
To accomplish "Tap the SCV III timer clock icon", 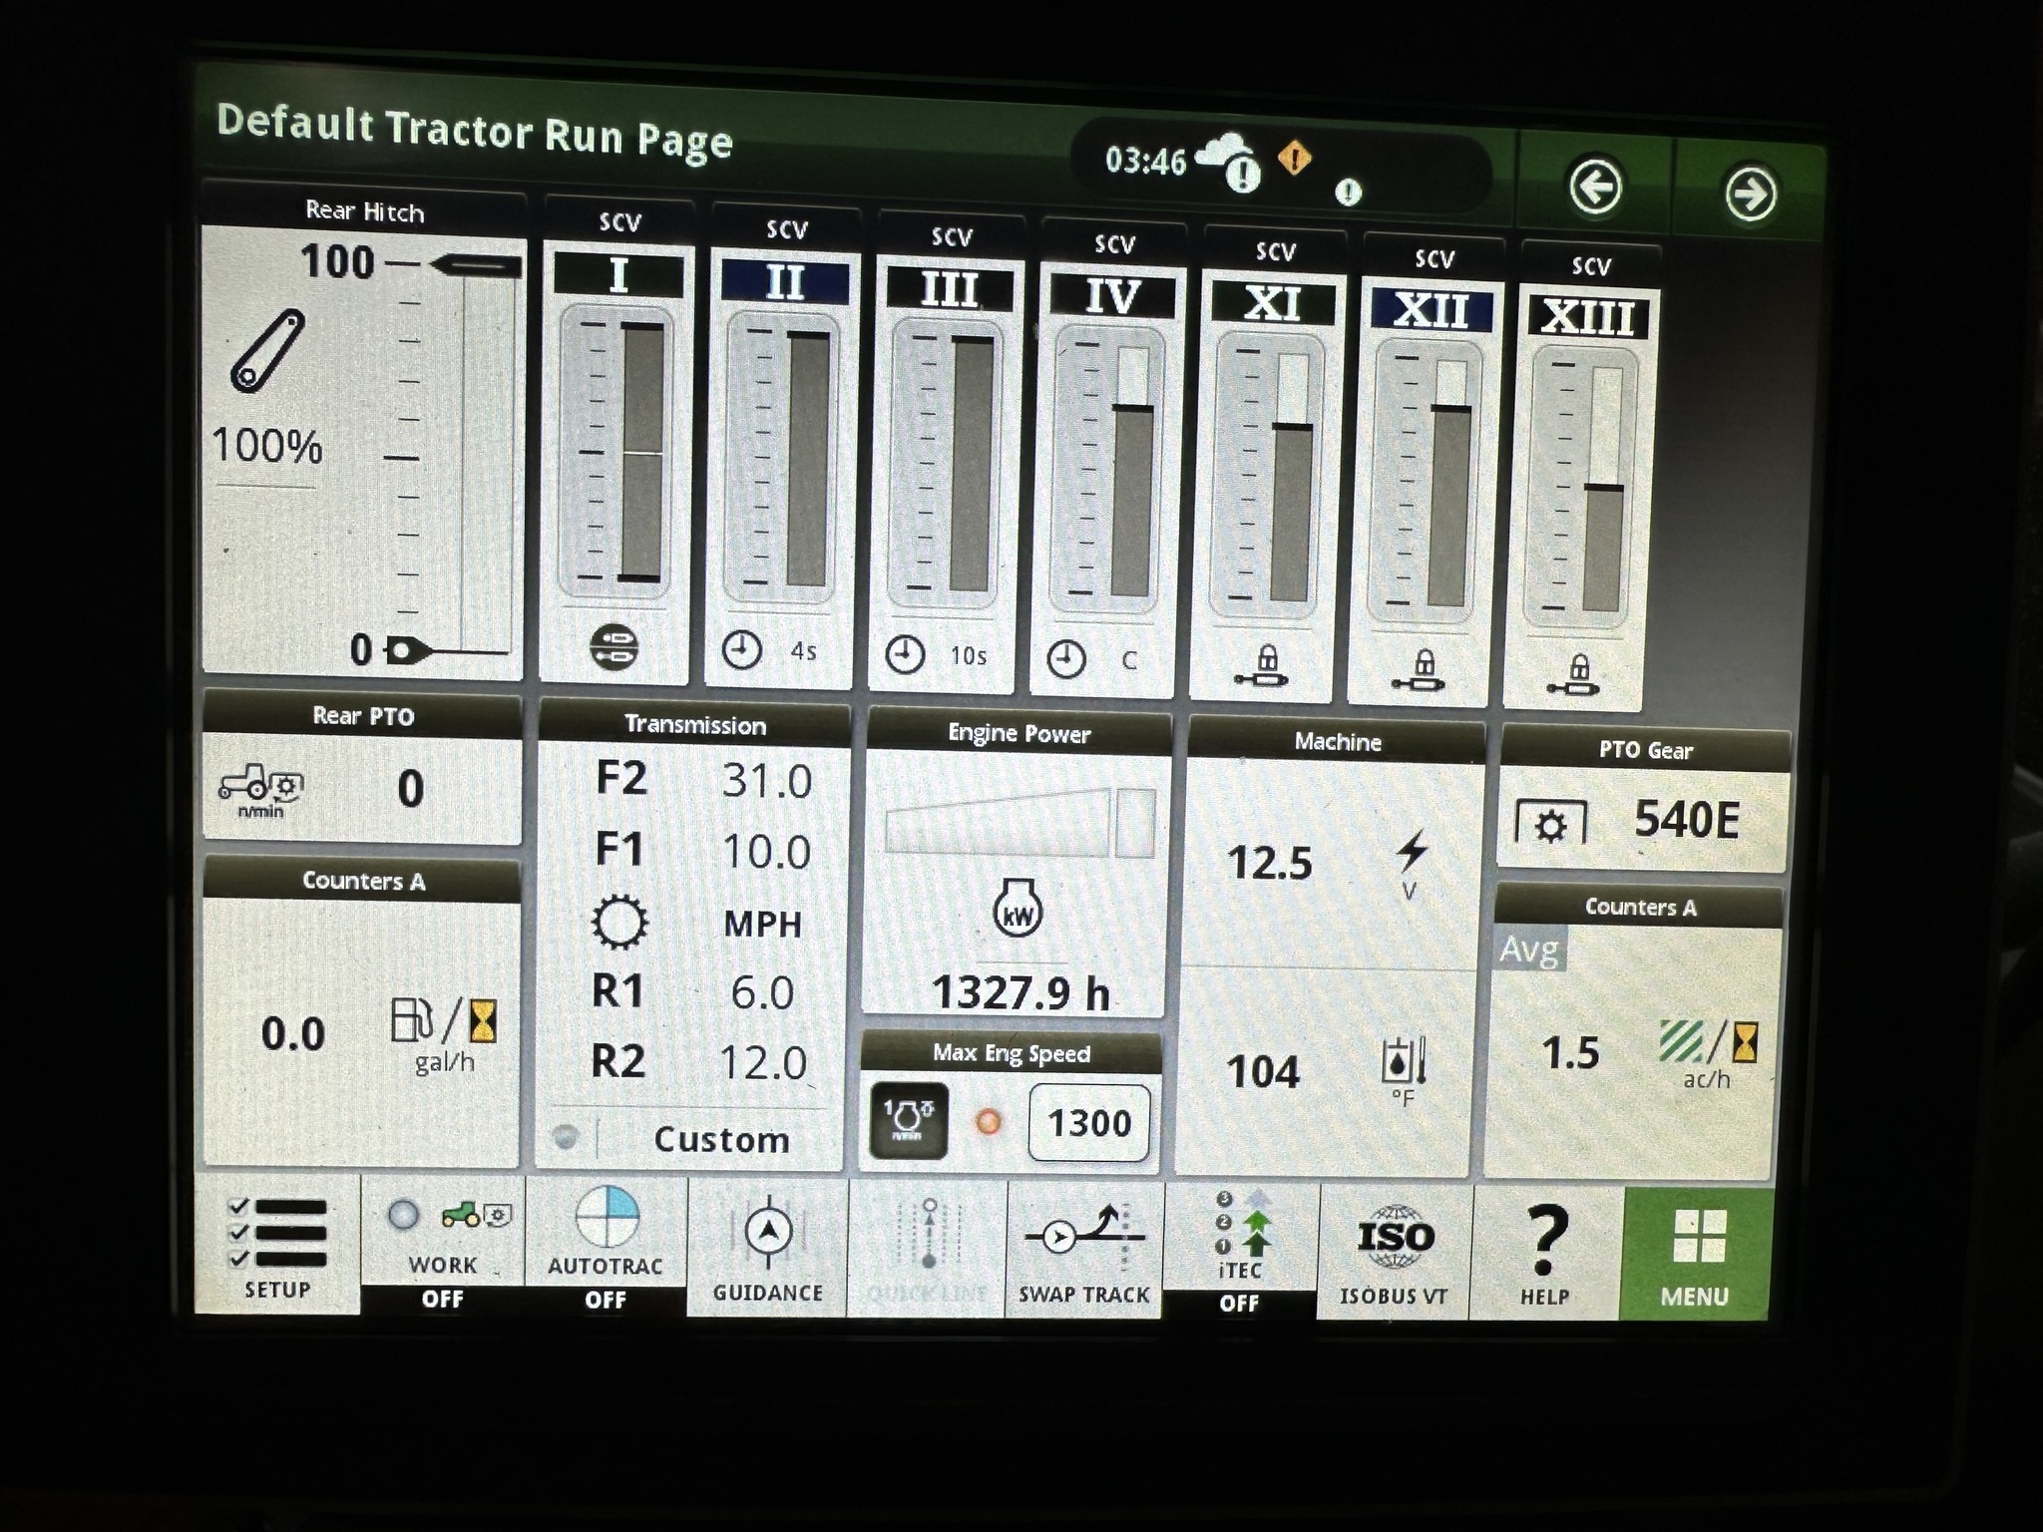I will [x=905, y=655].
